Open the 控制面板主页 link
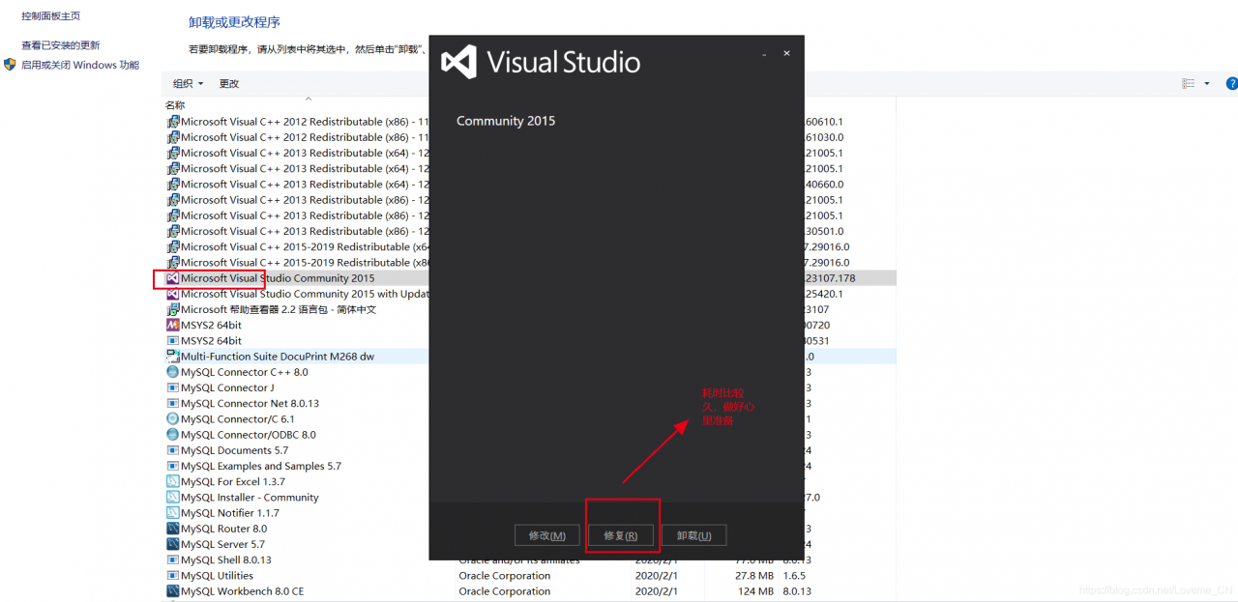The width and height of the screenshot is (1238, 602). (51, 16)
